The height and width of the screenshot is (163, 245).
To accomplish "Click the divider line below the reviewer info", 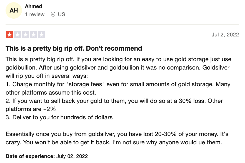I will [x=122, y=24].
